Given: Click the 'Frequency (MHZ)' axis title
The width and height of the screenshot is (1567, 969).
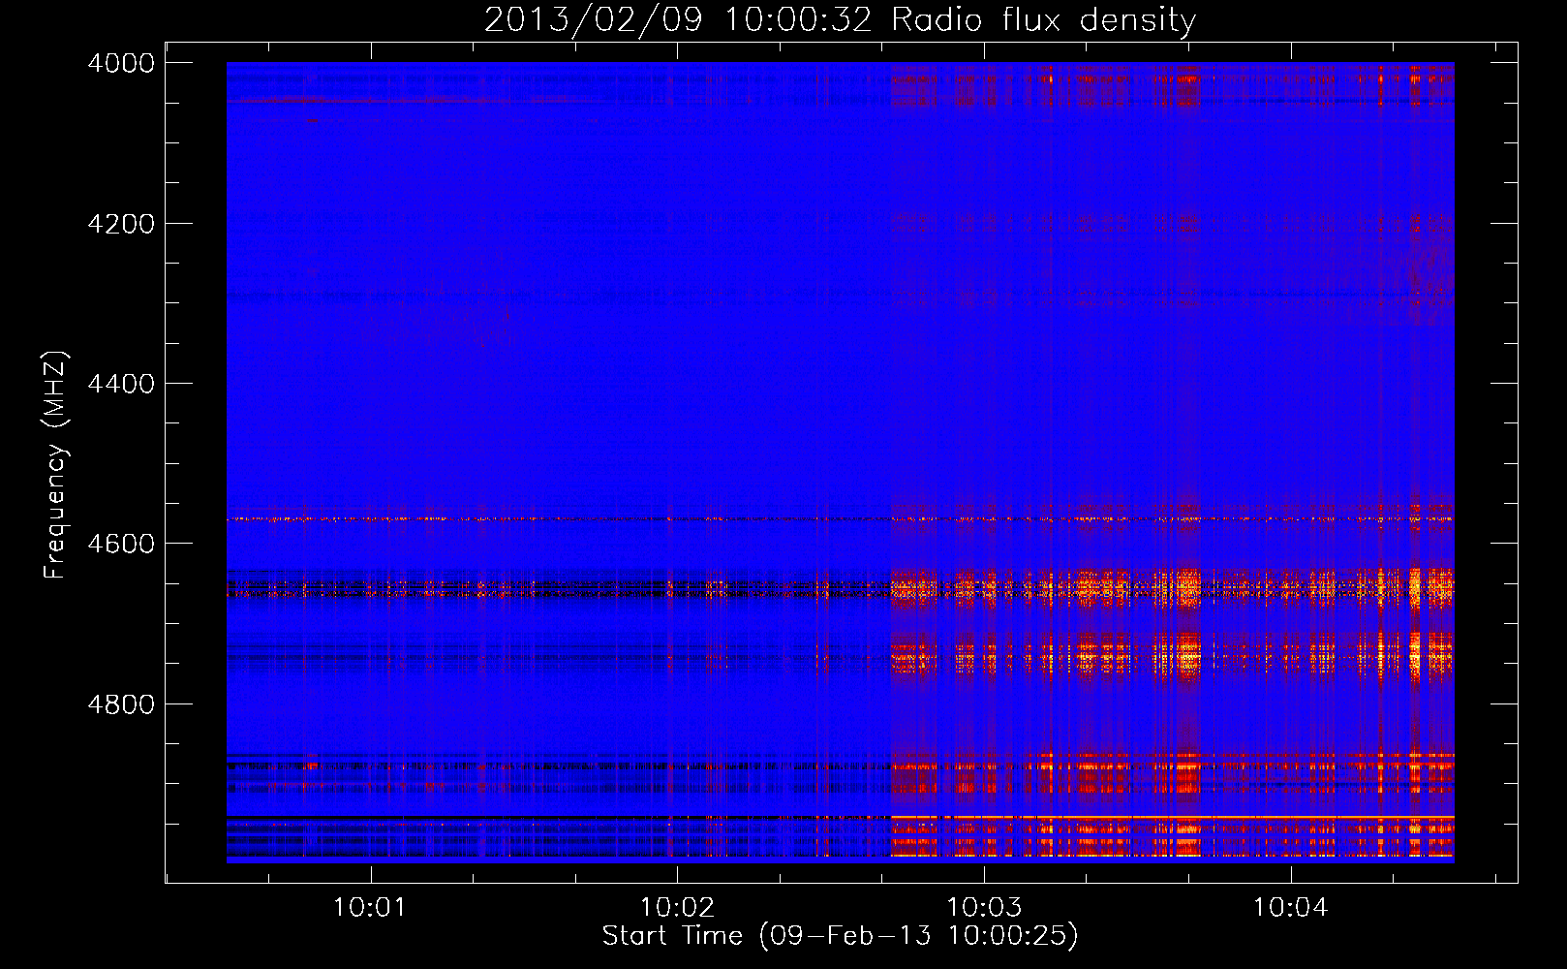Looking at the screenshot, I should point(55,465).
